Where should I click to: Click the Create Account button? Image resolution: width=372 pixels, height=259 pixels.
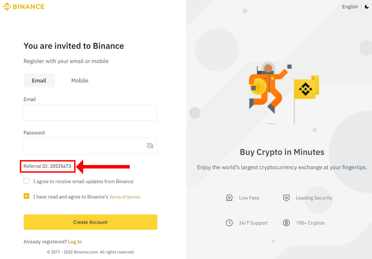[x=90, y=222]
